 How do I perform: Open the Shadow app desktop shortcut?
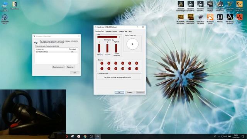(x=220, y=18)
